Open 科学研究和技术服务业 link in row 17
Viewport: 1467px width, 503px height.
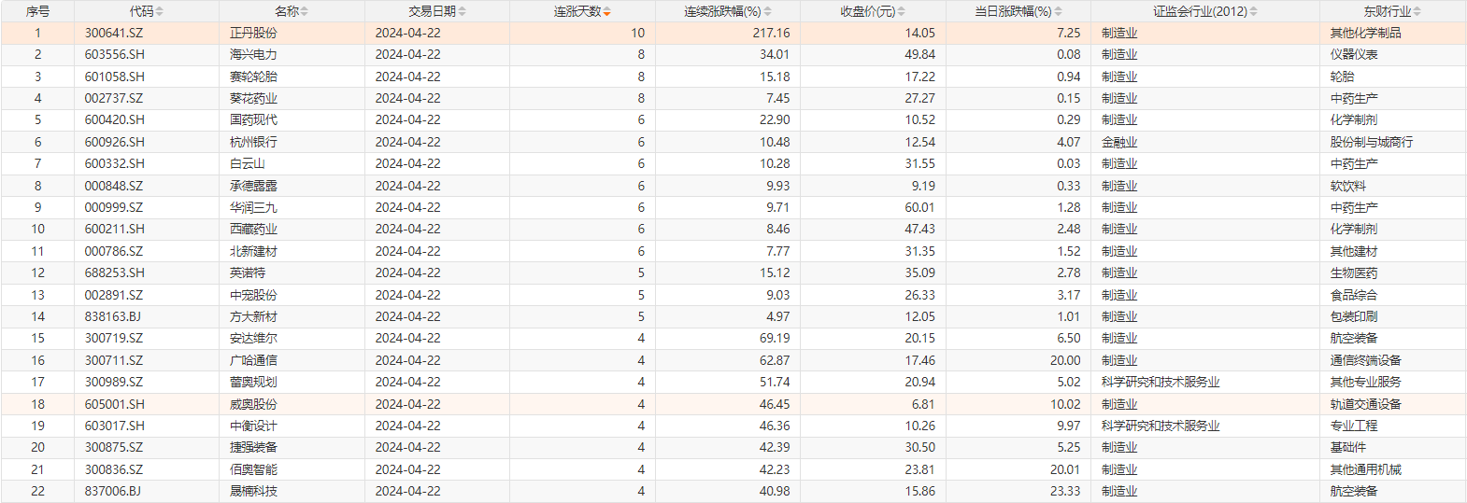(x=1160, y=382)
